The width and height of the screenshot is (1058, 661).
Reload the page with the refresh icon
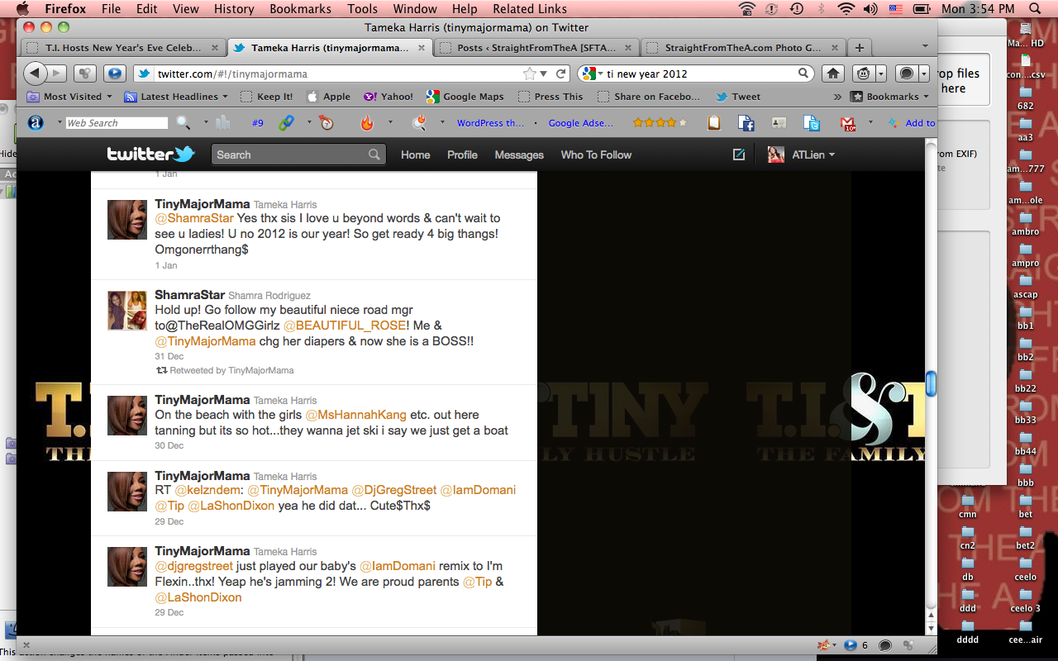click(562, 74)
